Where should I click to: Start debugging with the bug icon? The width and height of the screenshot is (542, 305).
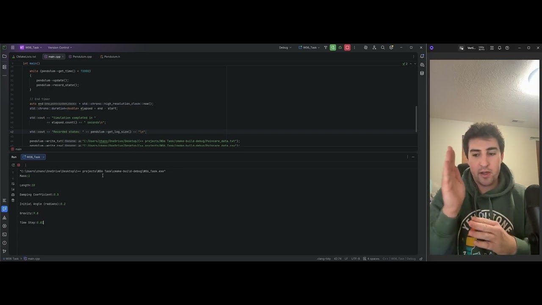[340, 47]
